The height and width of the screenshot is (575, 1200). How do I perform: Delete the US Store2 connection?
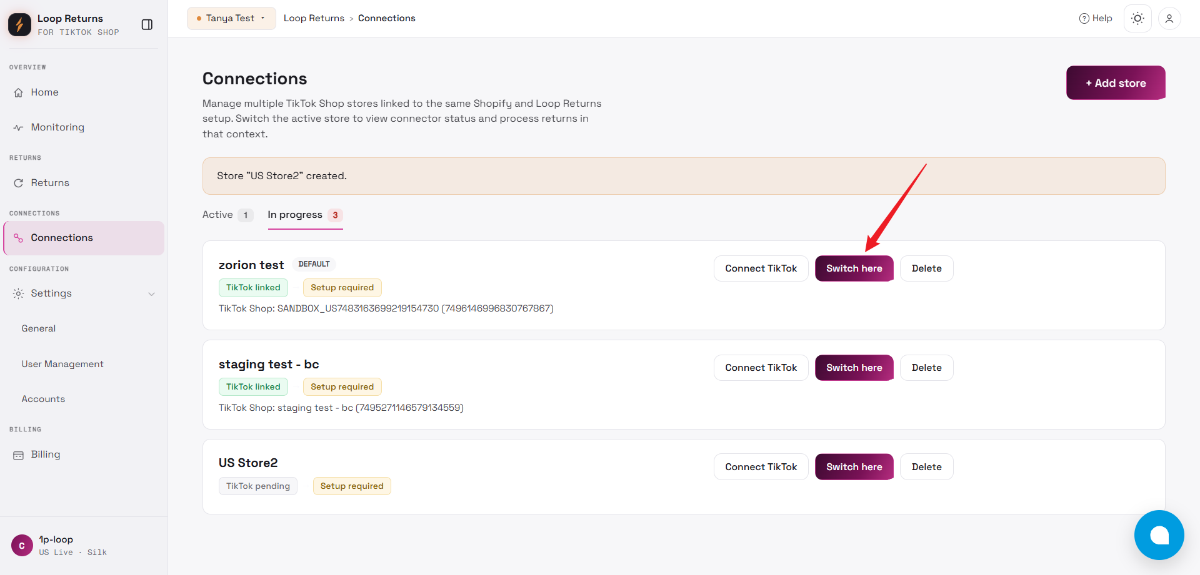coord(926,467)
